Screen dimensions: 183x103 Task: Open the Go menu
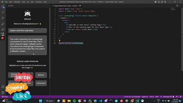(x=28, y=2)
